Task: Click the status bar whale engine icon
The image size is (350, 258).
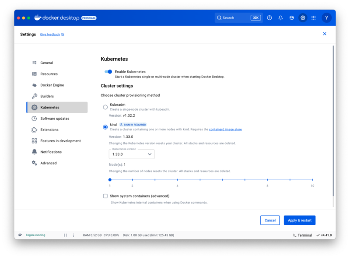Action: [x=20, y=235]
